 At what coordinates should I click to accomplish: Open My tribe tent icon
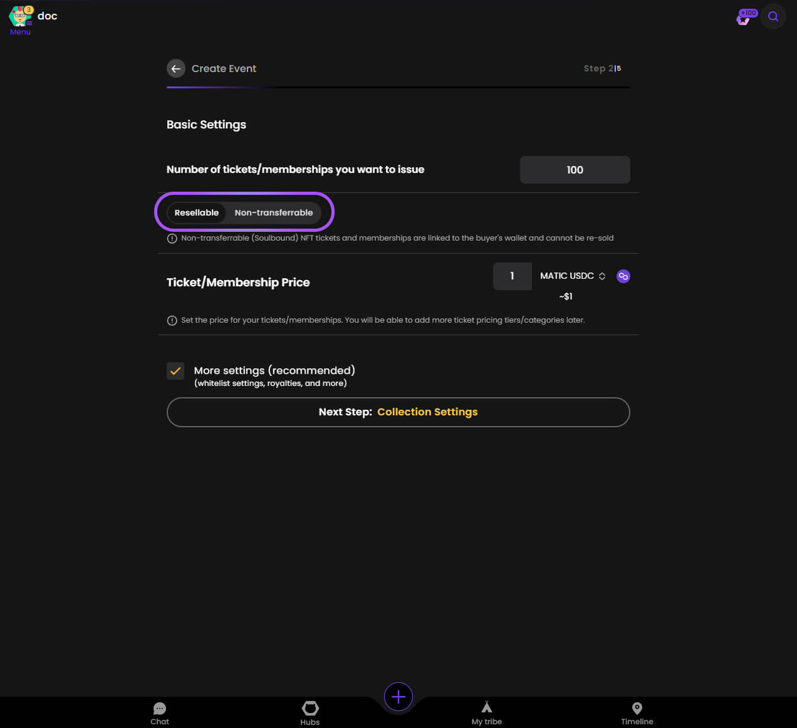[487, 707]
